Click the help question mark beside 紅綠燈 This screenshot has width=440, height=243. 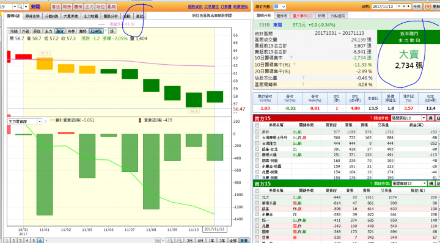click(x=106, y=31)
